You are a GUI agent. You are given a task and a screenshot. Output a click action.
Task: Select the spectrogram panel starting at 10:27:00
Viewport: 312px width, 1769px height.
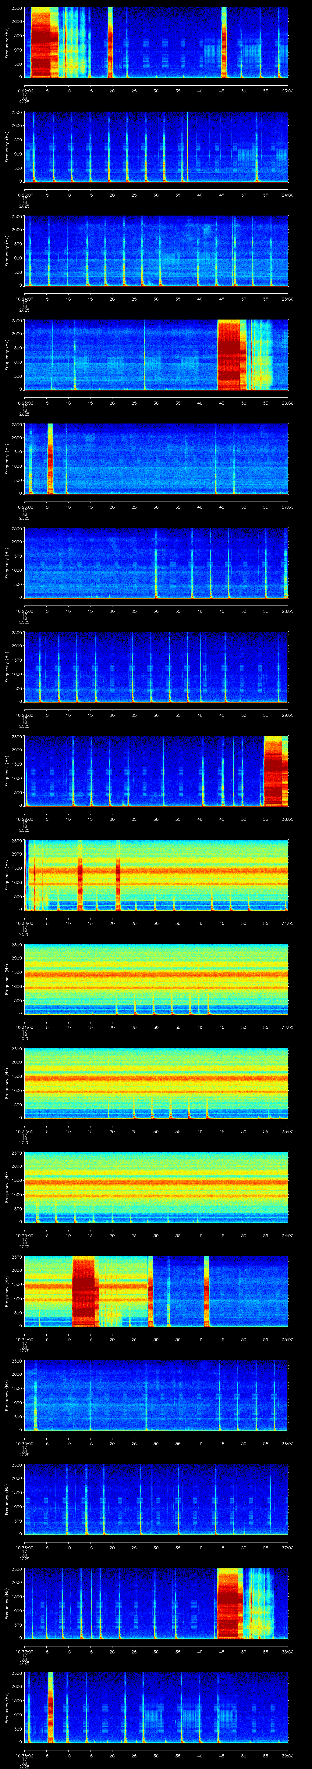pyautogui.click(x=156, y=563)
